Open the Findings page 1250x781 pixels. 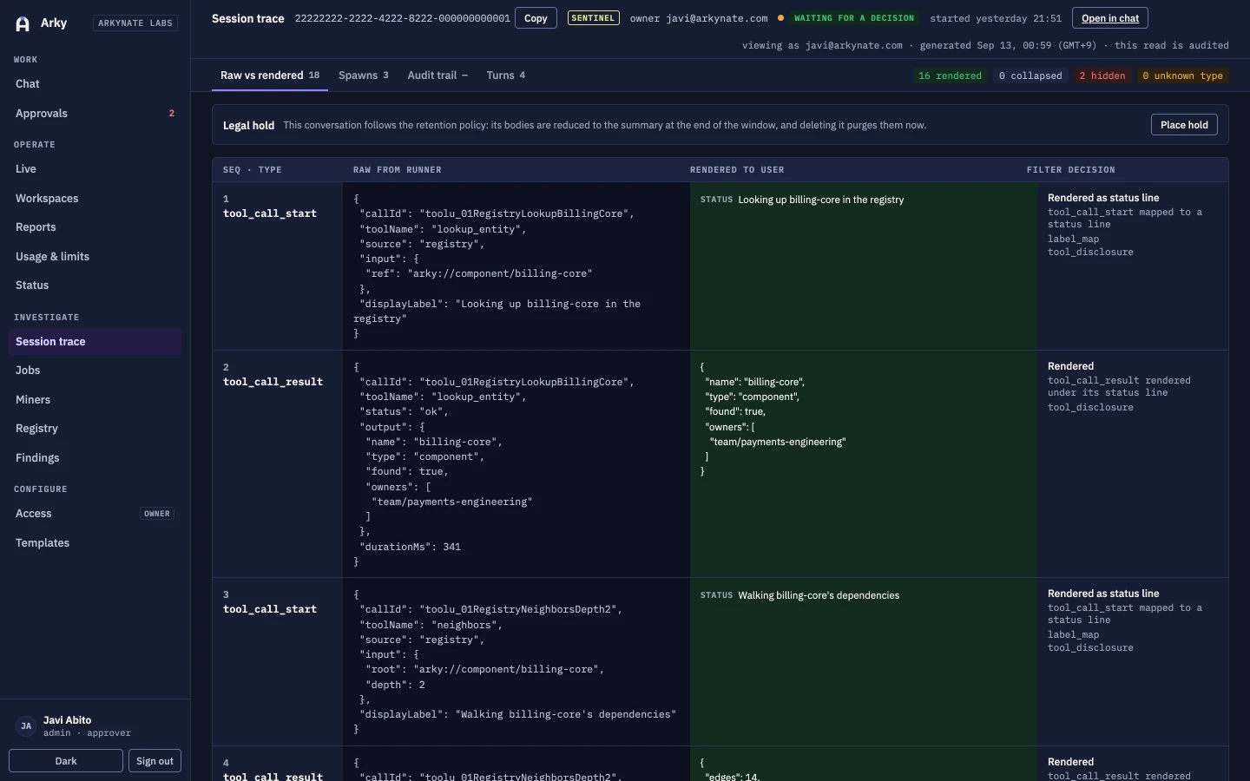(95, 458)
